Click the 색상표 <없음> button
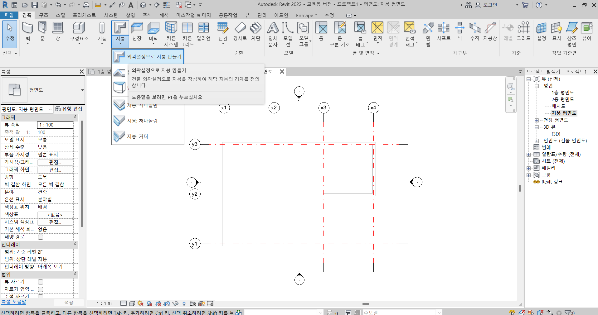Screen dimensions: 598x315 55,215
